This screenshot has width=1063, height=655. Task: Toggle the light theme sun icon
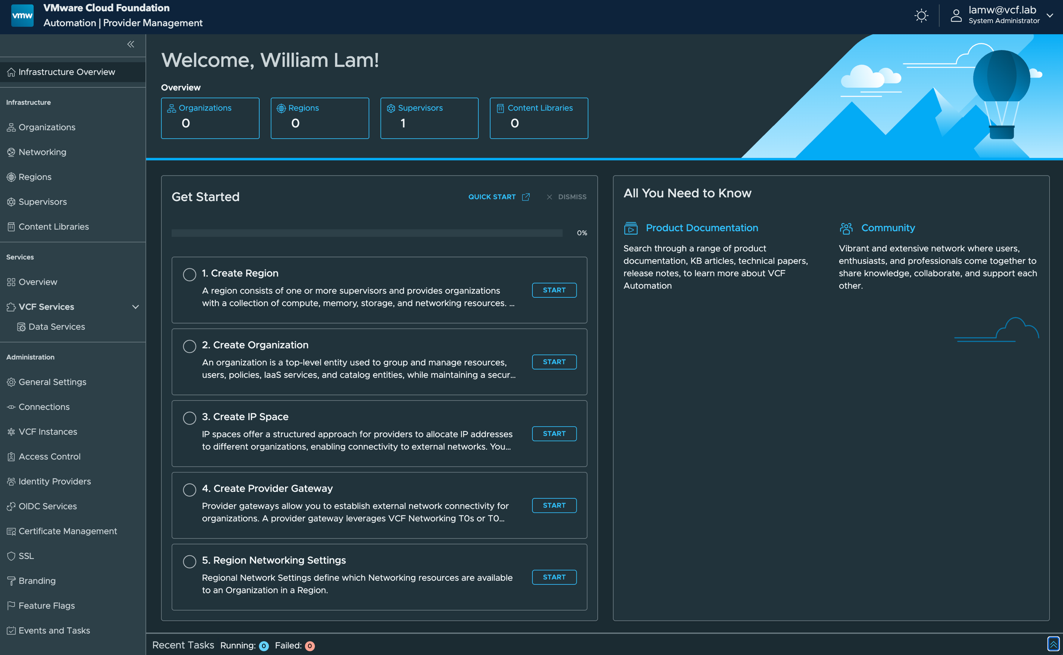pos(921,16)
